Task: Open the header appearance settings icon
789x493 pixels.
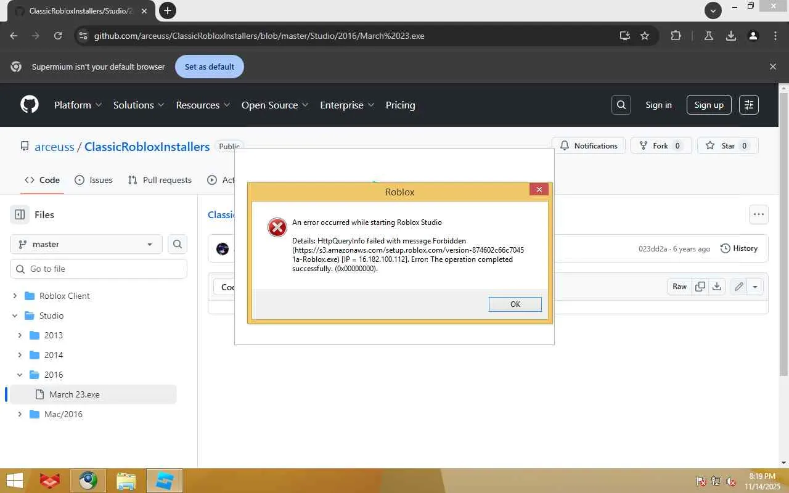Action: point(749,105)
